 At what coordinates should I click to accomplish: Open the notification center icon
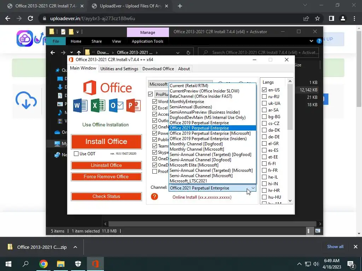click(351, 264)
